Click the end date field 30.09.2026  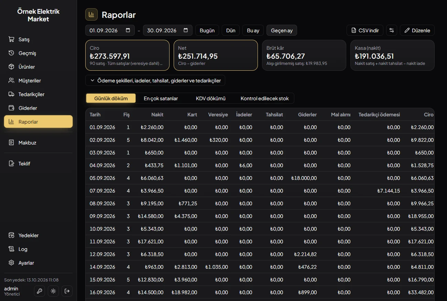[168, 30]
